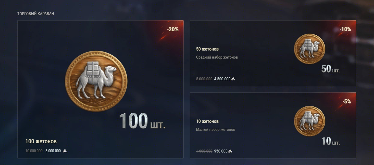The image size is (374, 165).
Task: Click the camel coin icon in 10 жетонов card
Action: pos(310,121)
